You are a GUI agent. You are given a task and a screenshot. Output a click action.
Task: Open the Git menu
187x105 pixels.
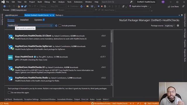[25, 2]
